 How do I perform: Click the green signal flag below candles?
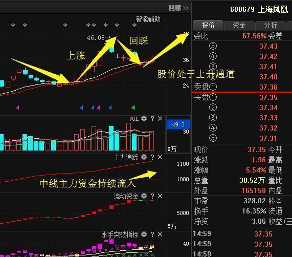tap(133, 108)
